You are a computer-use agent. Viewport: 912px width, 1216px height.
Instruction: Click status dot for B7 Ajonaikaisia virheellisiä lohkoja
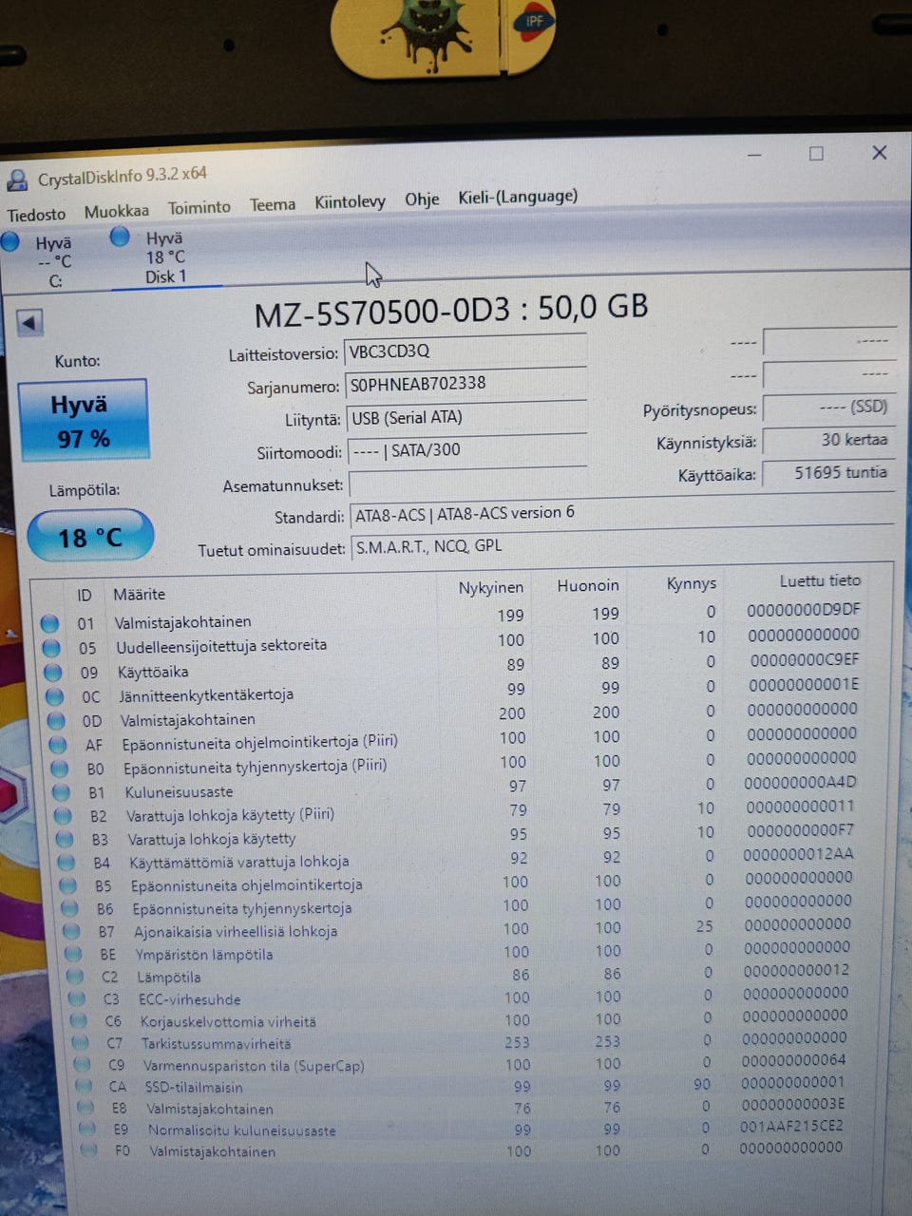coord(71,932)
